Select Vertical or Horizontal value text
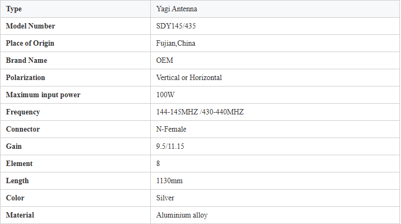Image resolution: width=401 pixels, height=224 pixels. pyautogui.click(x=189, y=77)
